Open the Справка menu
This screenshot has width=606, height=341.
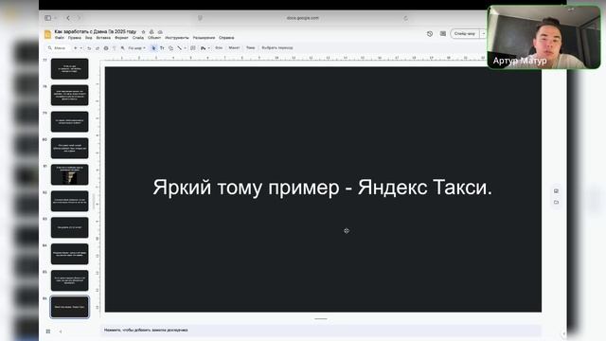(x=226, y=38)
